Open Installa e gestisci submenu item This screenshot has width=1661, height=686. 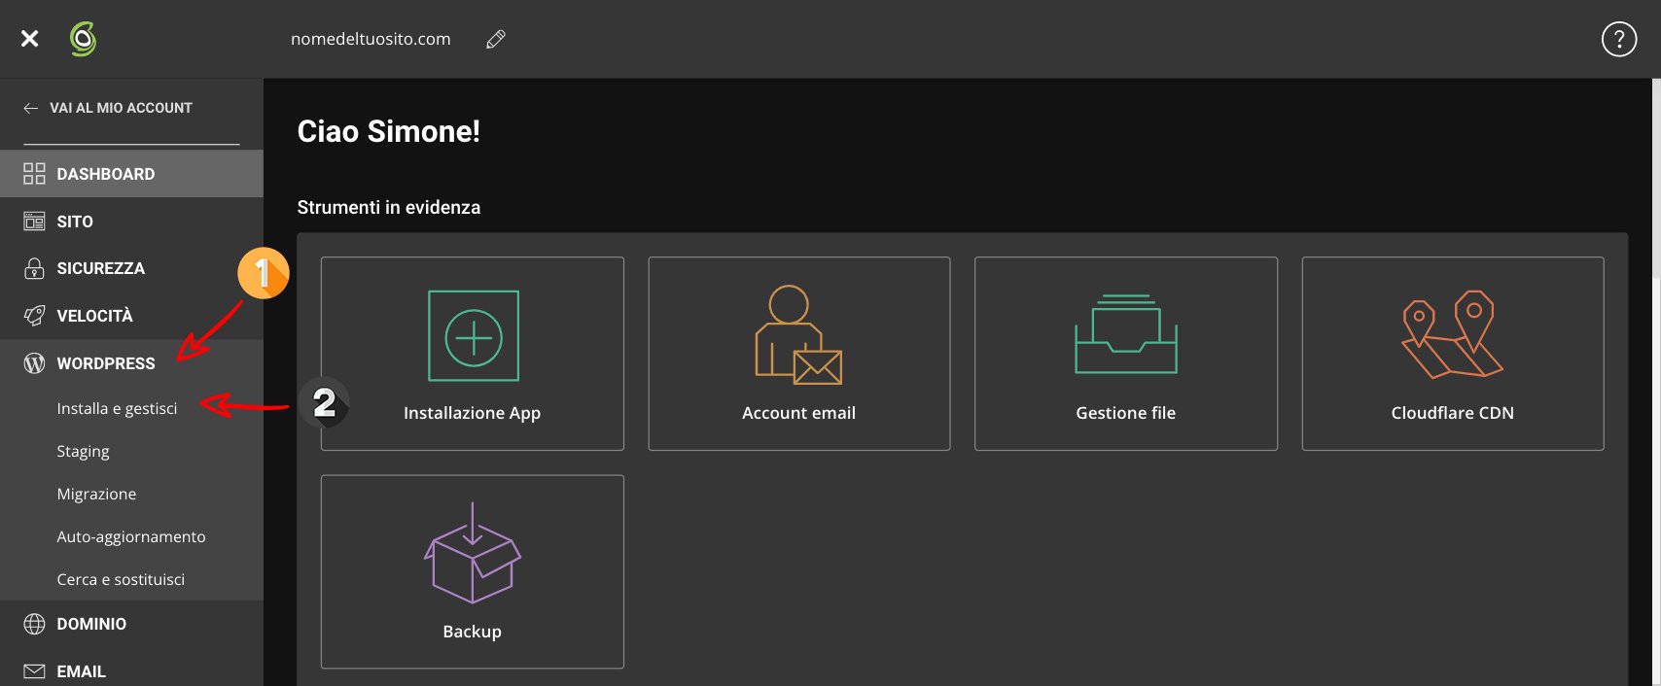(117, 408)
